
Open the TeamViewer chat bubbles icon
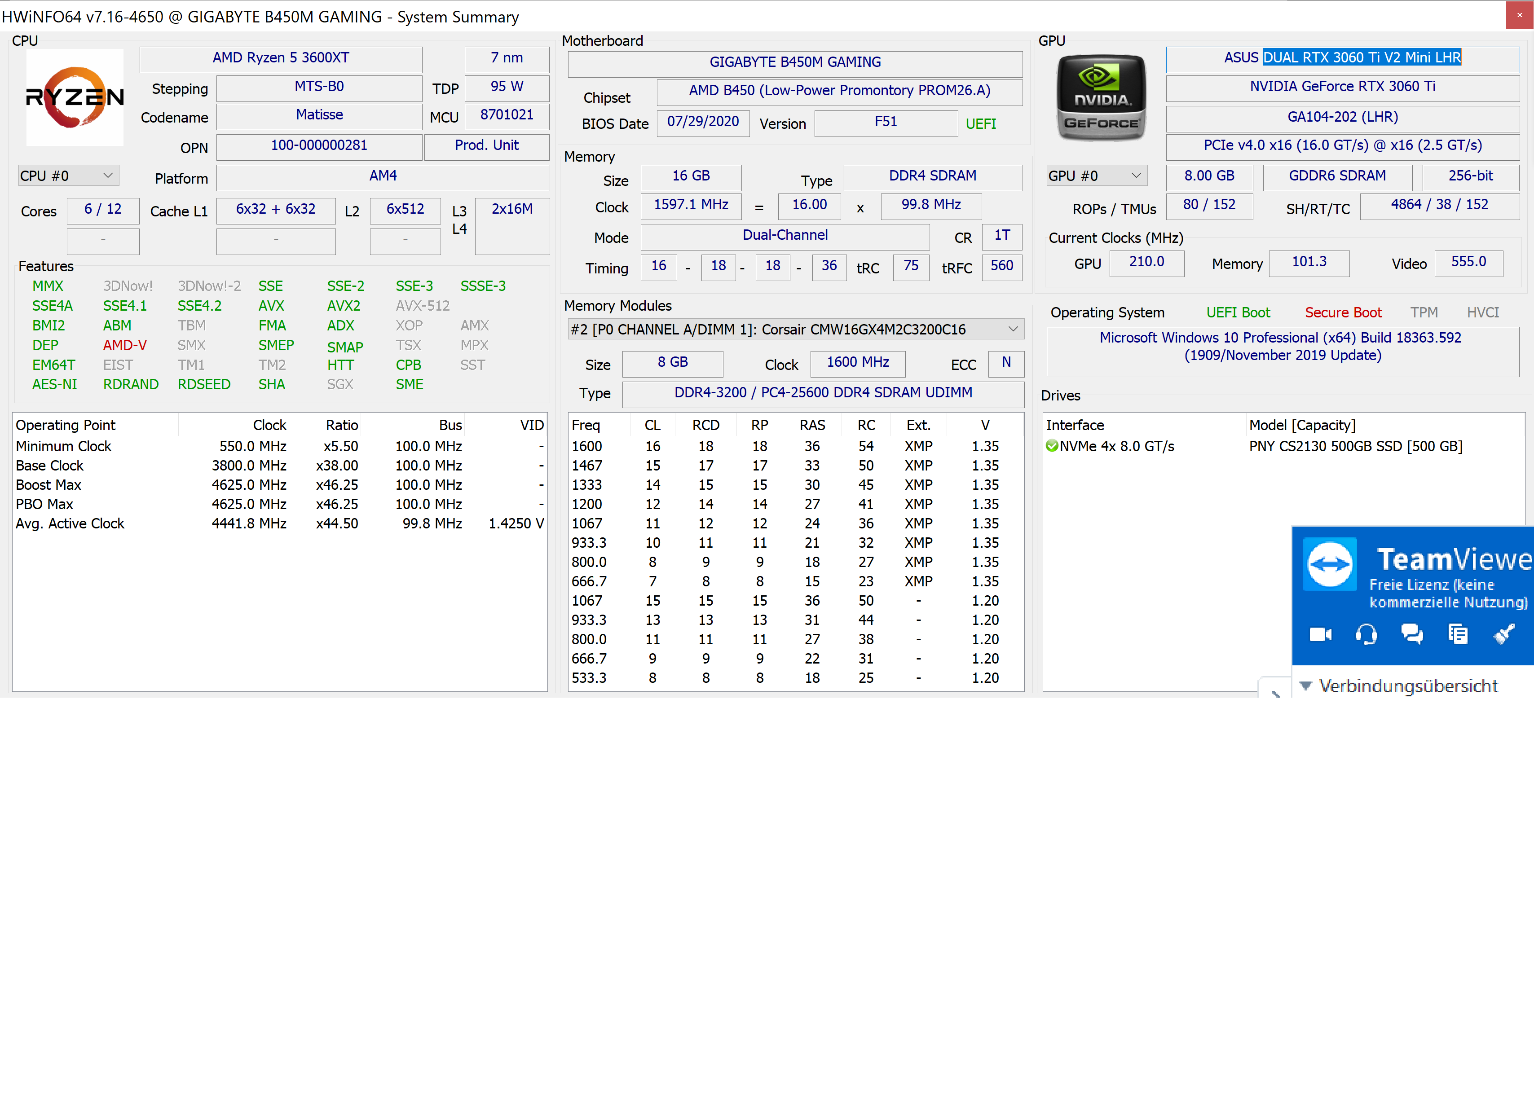1411,634
